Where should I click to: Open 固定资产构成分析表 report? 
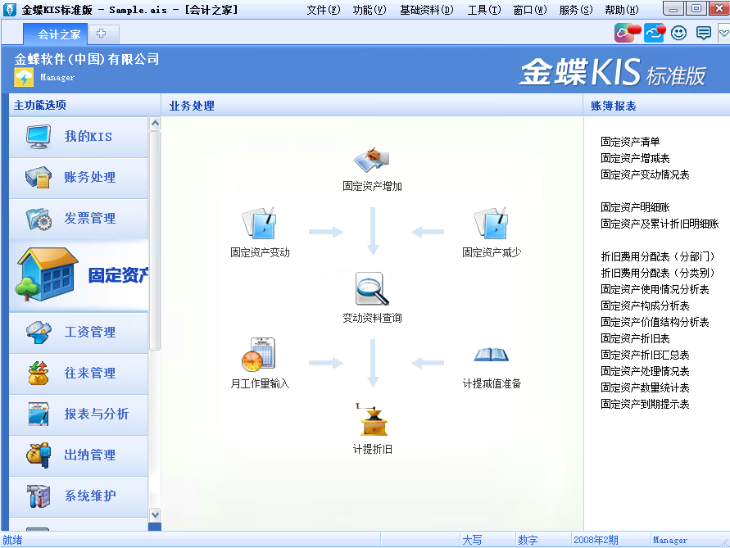(x=644, y=306)
